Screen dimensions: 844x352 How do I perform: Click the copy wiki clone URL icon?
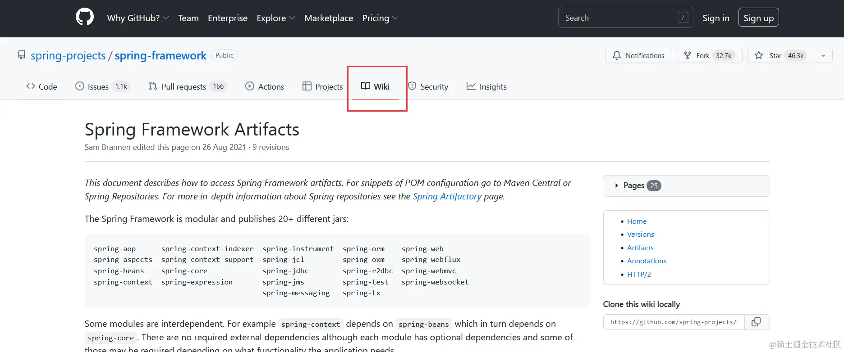click(756, 322)
